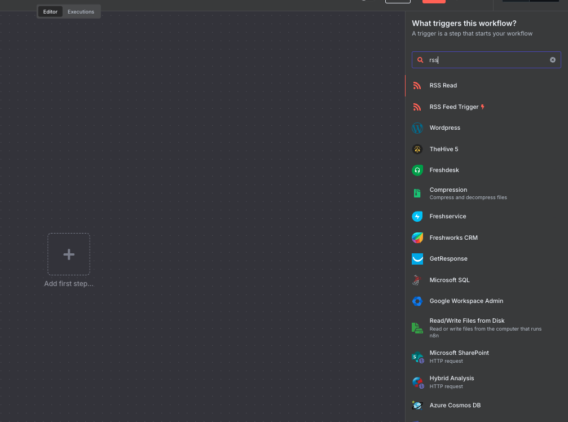Click the Read/Write Files from Disk icon

(x=417, y=328)
